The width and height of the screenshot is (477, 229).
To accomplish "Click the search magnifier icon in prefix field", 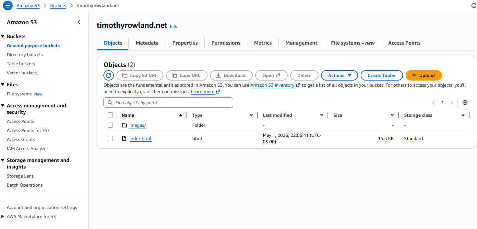I will 109,103.
